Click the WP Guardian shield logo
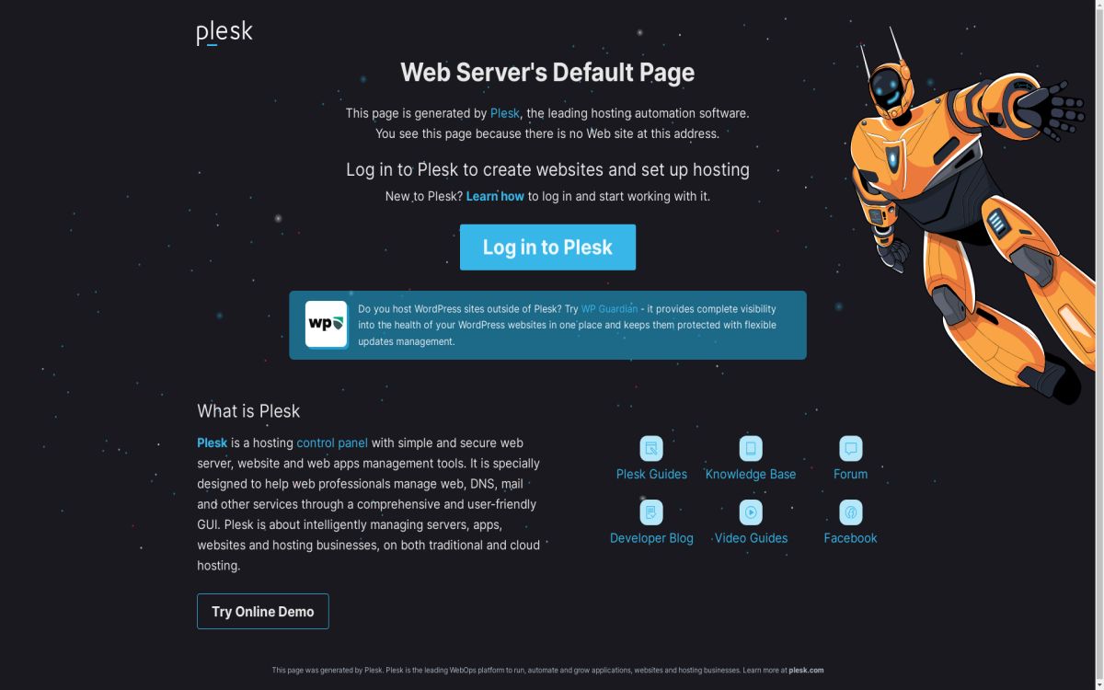The height and width of the screenshot is (690, 1104). pos(327,324)
